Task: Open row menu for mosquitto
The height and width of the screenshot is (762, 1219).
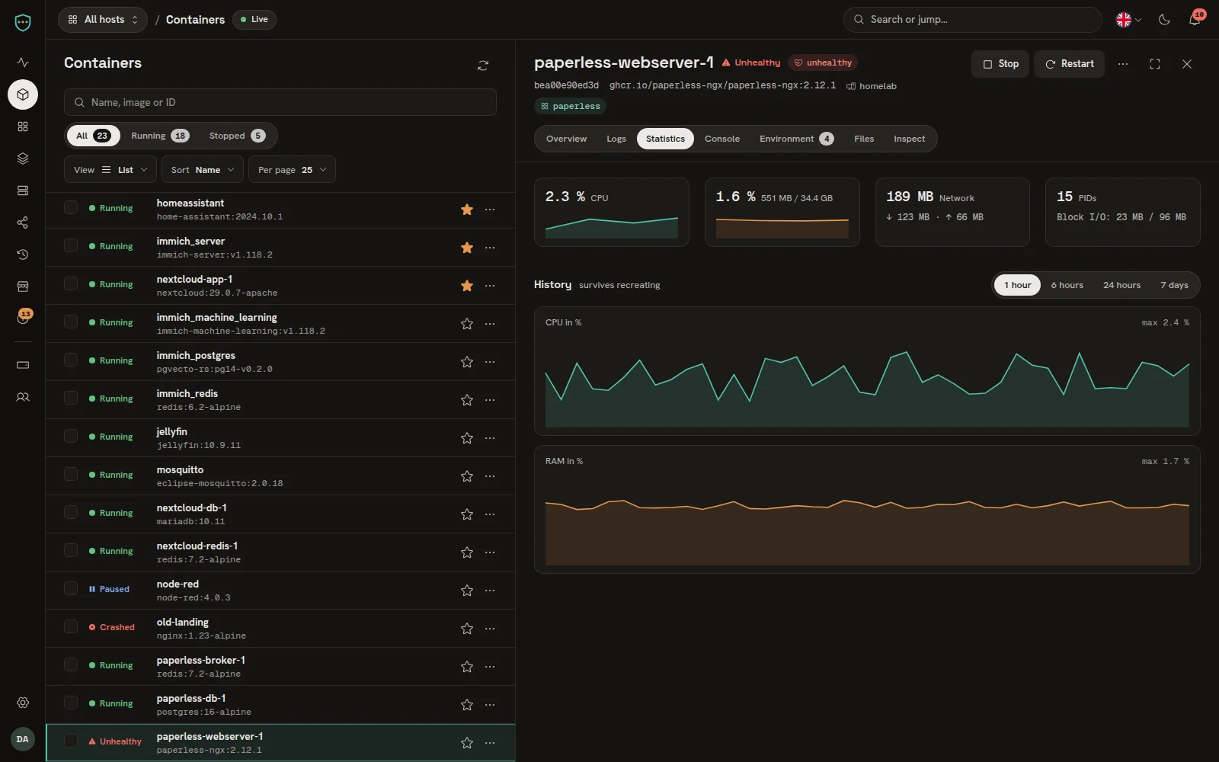Action: (490, 476)
